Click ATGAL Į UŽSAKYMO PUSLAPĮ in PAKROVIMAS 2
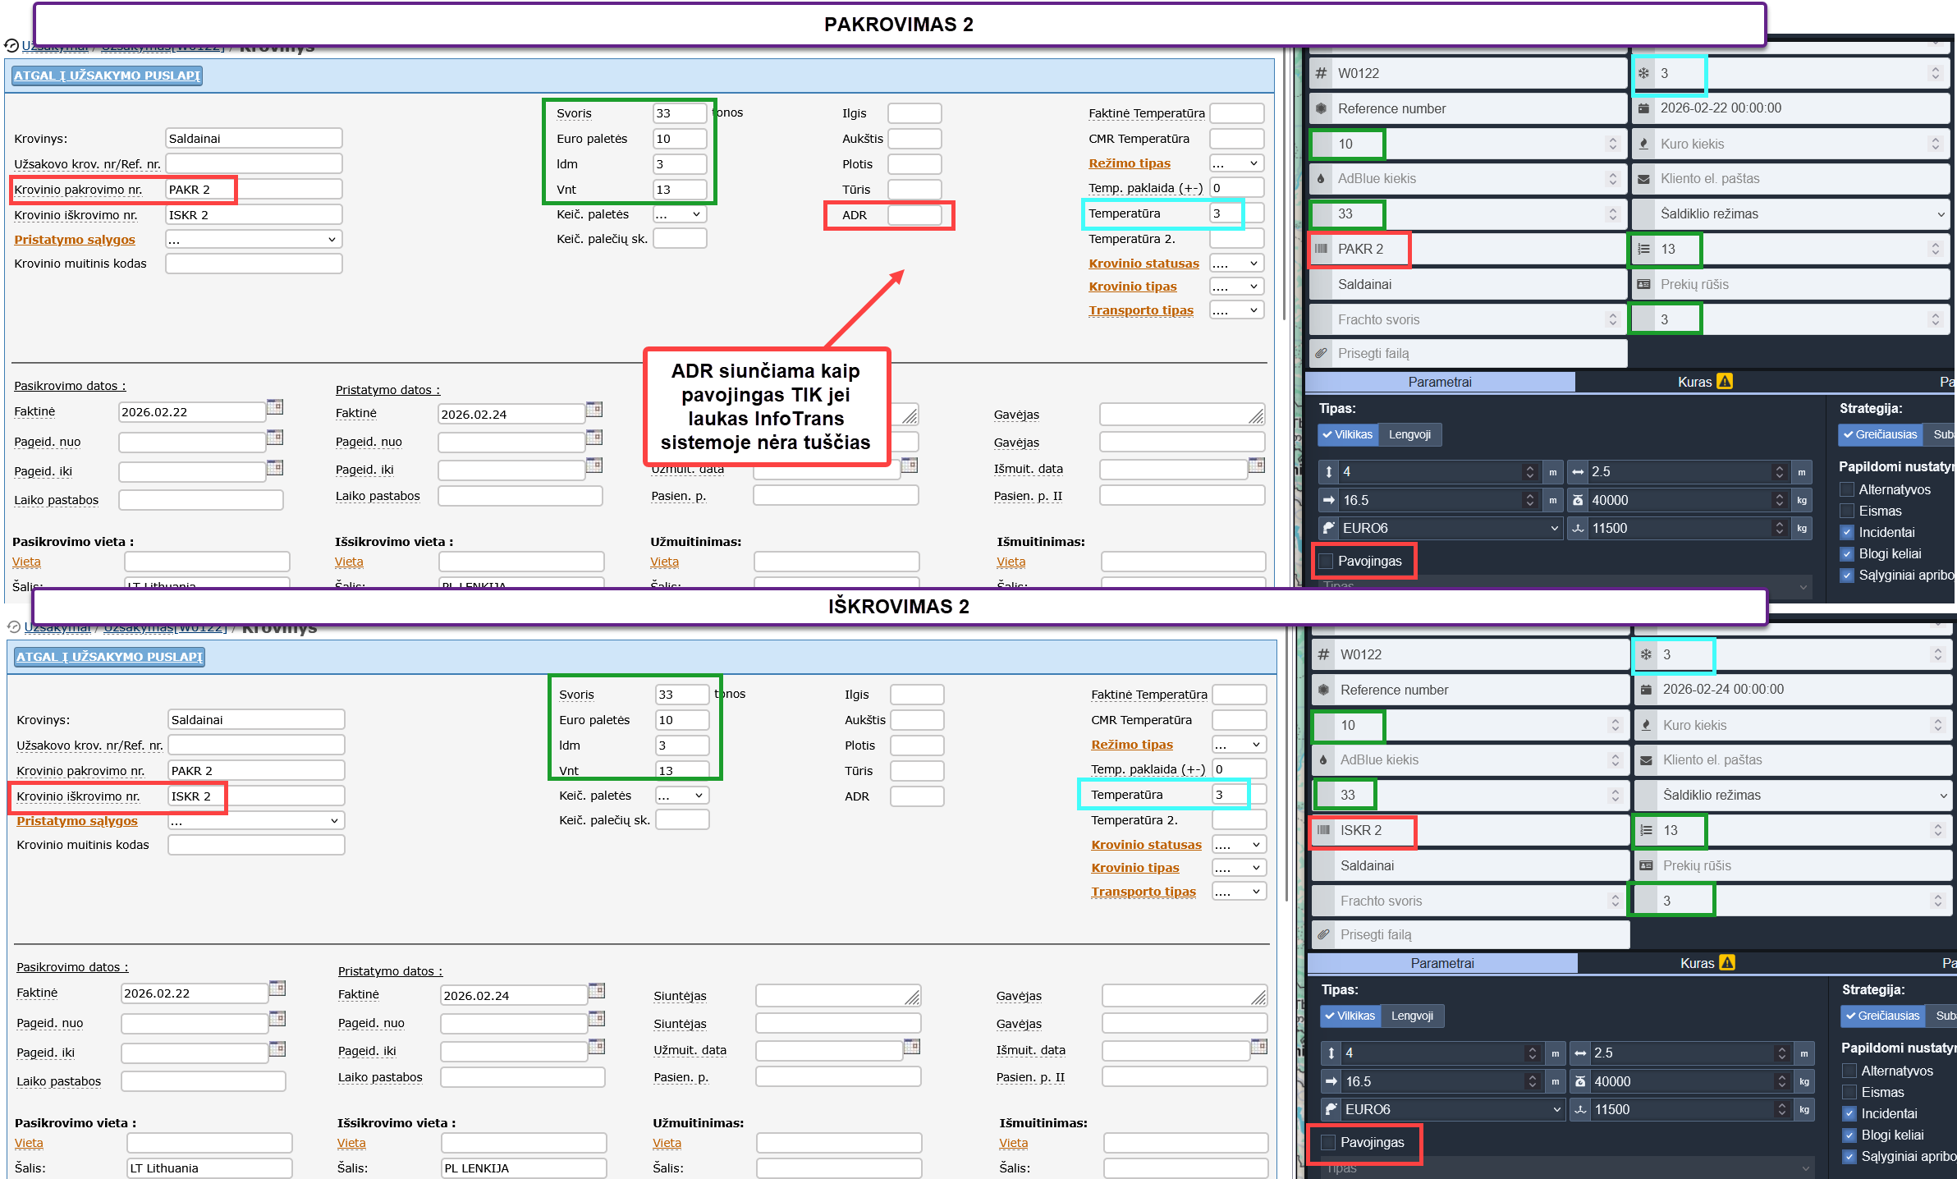Image resolution: width=1957 pixels, height=1179 pixels. click(x=108, y=76)
